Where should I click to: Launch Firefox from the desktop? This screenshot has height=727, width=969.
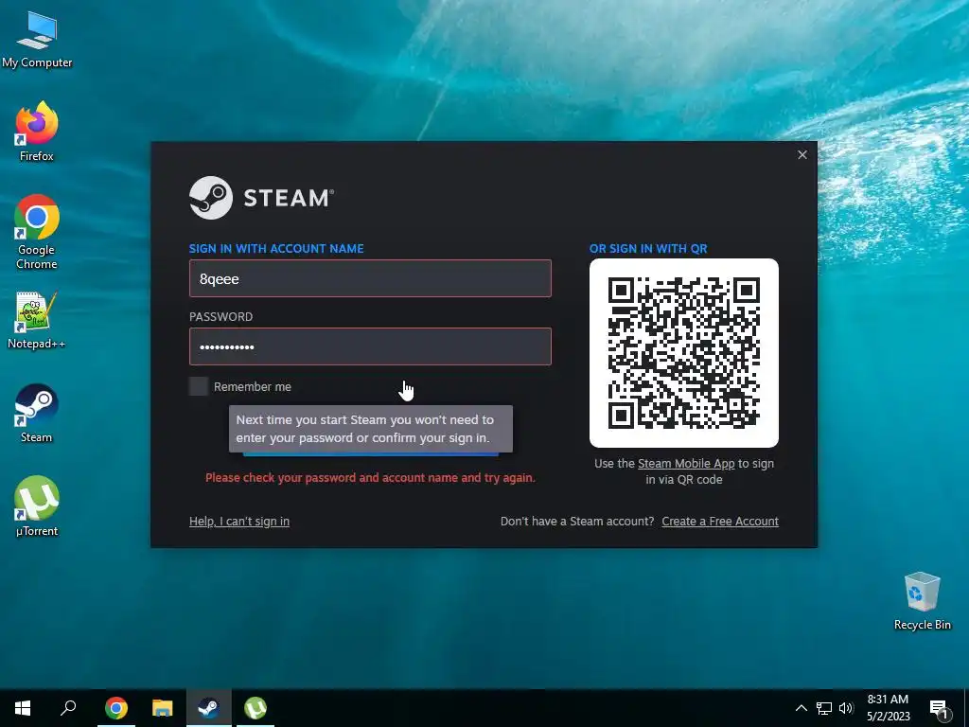37,131
